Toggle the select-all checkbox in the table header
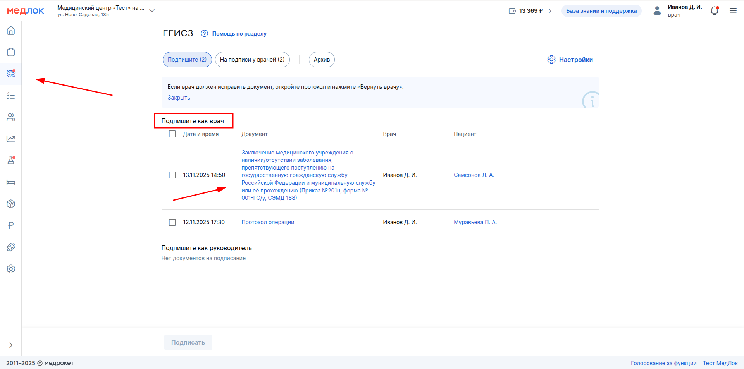This screenshot has height=369, width=744. [172, 134]
